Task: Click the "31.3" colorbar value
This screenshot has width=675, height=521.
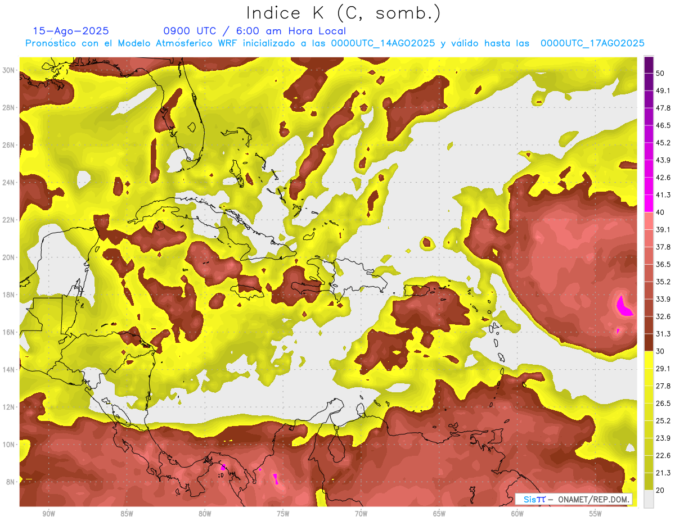Action: [x=663, y=334]
